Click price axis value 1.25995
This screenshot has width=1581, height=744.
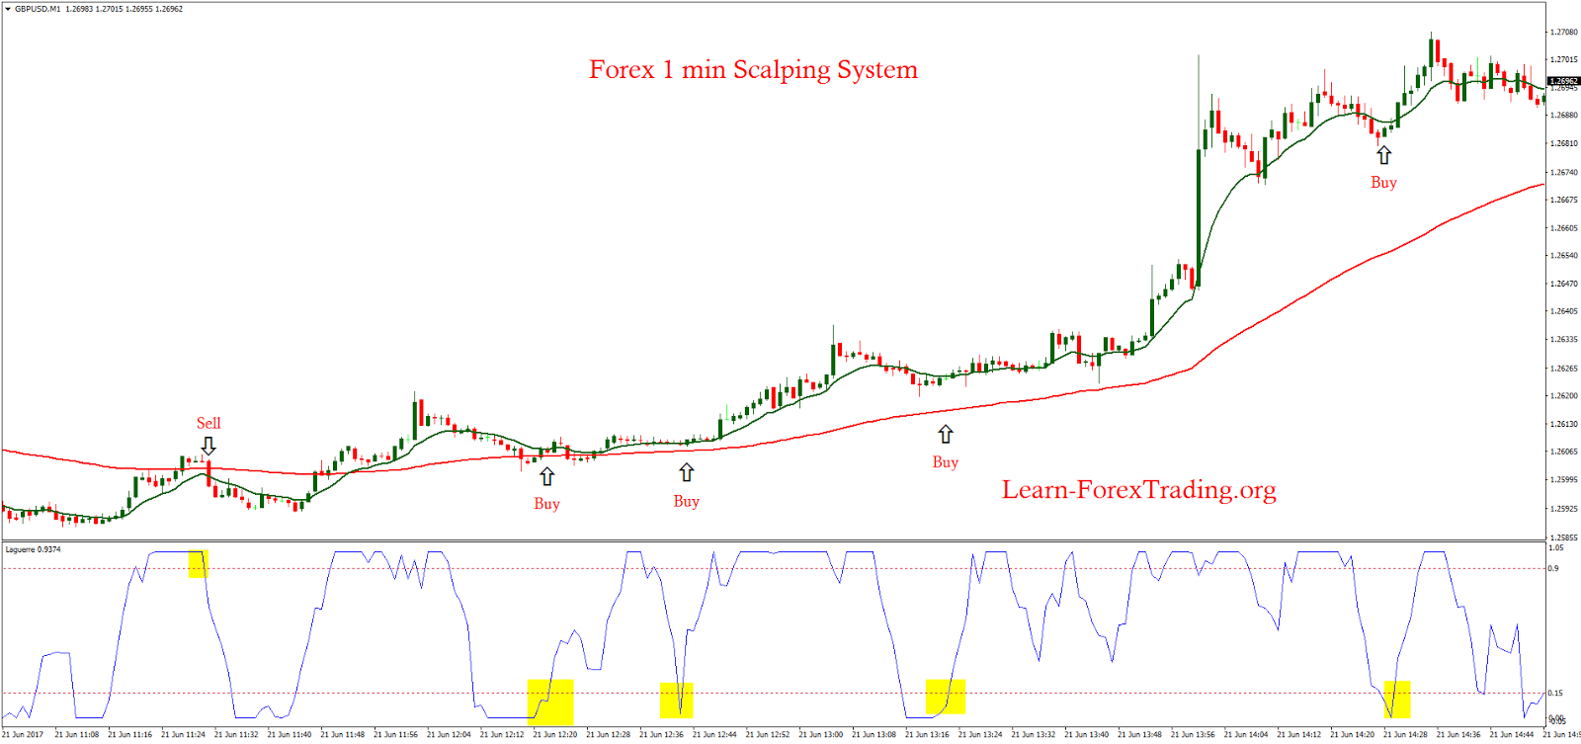[x=1563, y=480]
